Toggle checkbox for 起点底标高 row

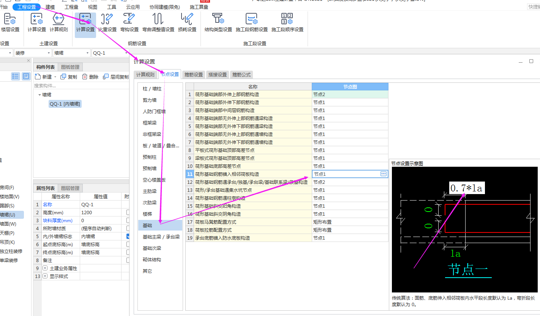128,244
